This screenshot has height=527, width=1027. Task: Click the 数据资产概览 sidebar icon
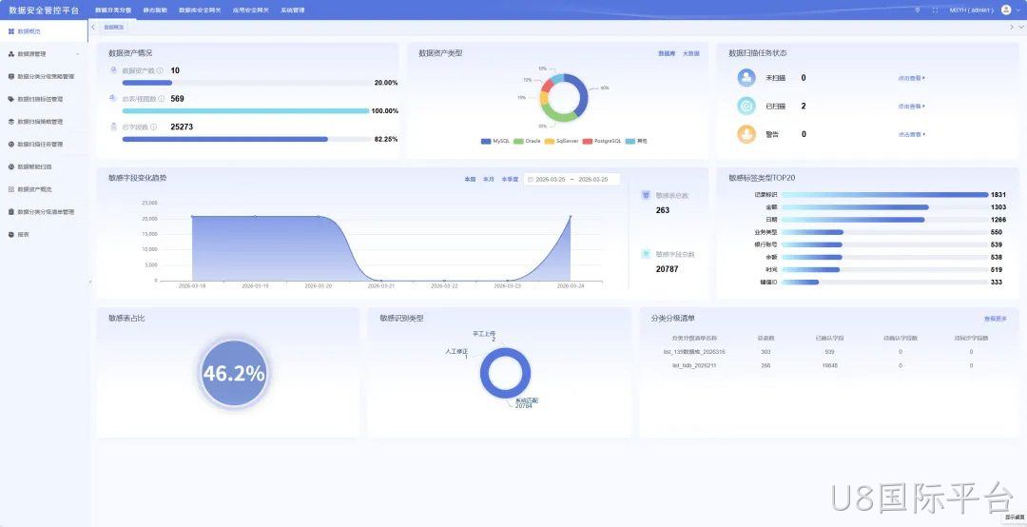pyautogui.click(x=11, y=189)
